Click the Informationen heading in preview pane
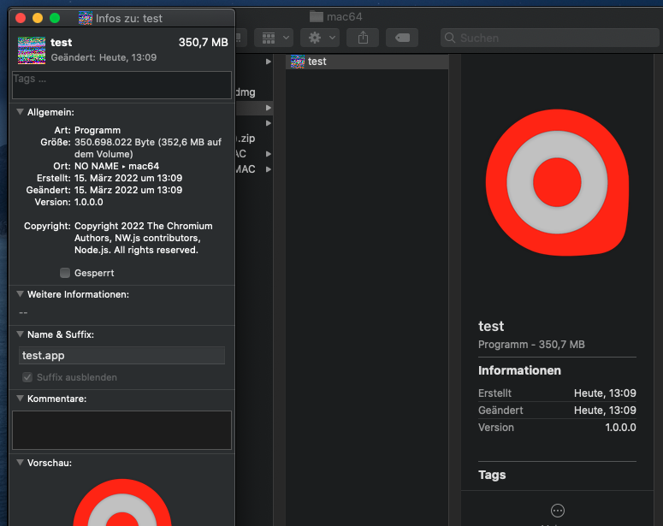This screenshot has height=526, width=663. coord(519,370)
